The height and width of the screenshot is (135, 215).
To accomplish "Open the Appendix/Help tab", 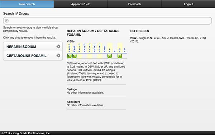I will (x=81, y=4).
